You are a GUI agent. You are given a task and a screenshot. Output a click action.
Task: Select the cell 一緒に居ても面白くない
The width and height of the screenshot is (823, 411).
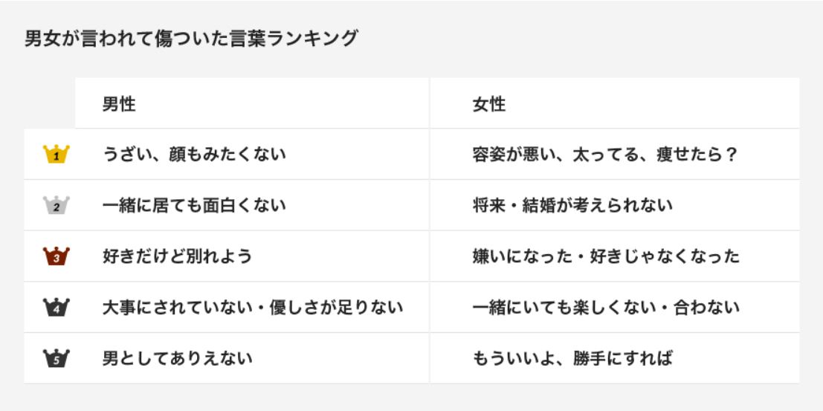(x=194, y=206)
